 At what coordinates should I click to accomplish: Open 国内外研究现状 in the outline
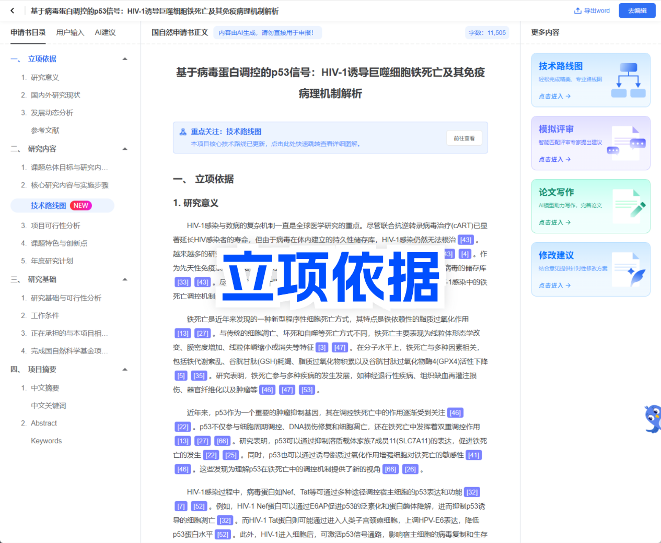pos(55,95)
